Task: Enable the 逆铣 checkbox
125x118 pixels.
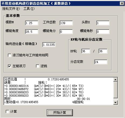Action: tap(38, 66)
